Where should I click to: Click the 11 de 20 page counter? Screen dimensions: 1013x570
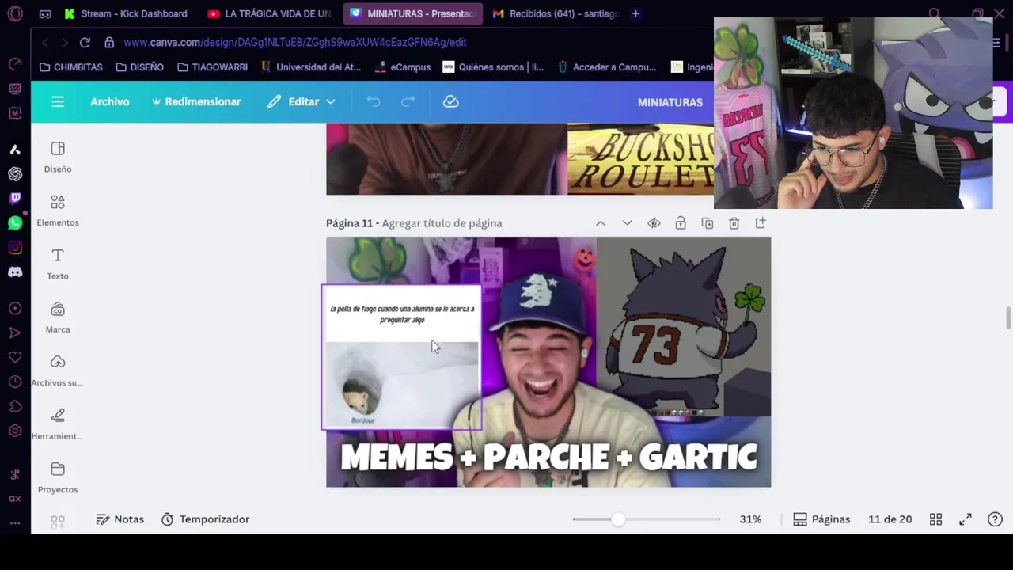click(x=890, y=519)
